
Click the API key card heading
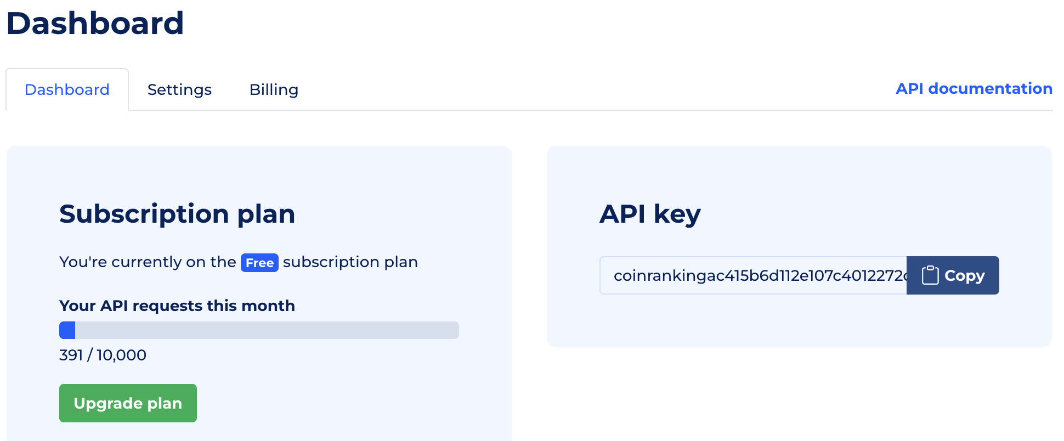(650, 213)
